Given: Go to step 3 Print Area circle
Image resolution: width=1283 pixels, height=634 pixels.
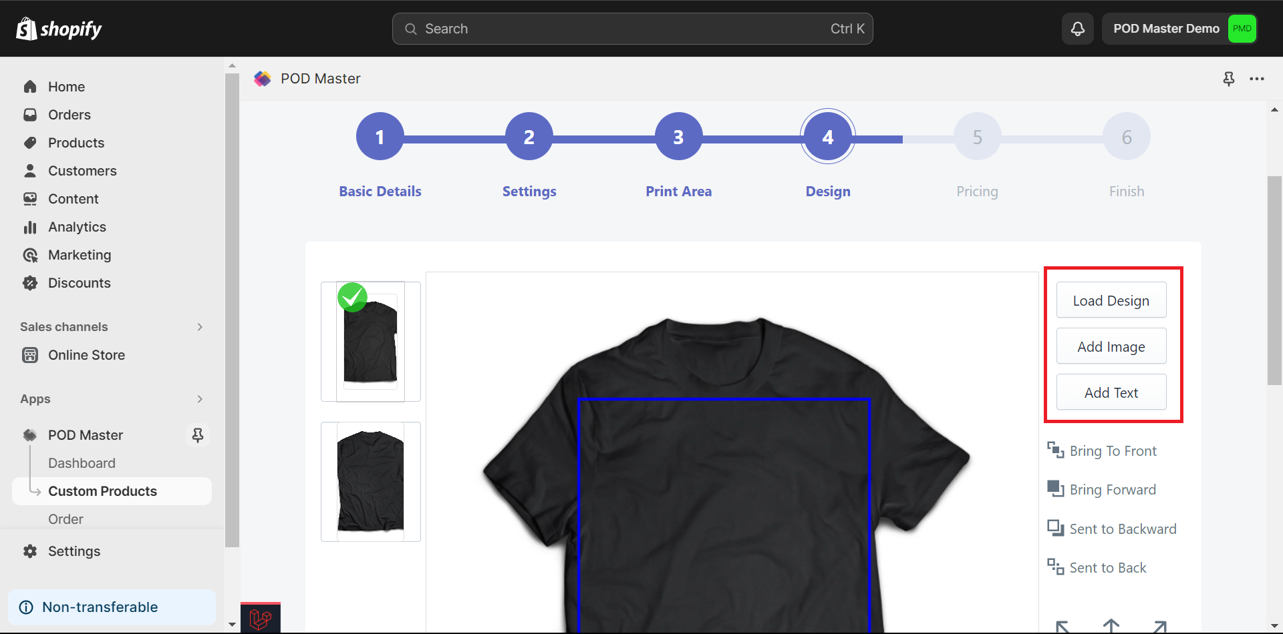Looking at the screenshot, I should [679, 137].
